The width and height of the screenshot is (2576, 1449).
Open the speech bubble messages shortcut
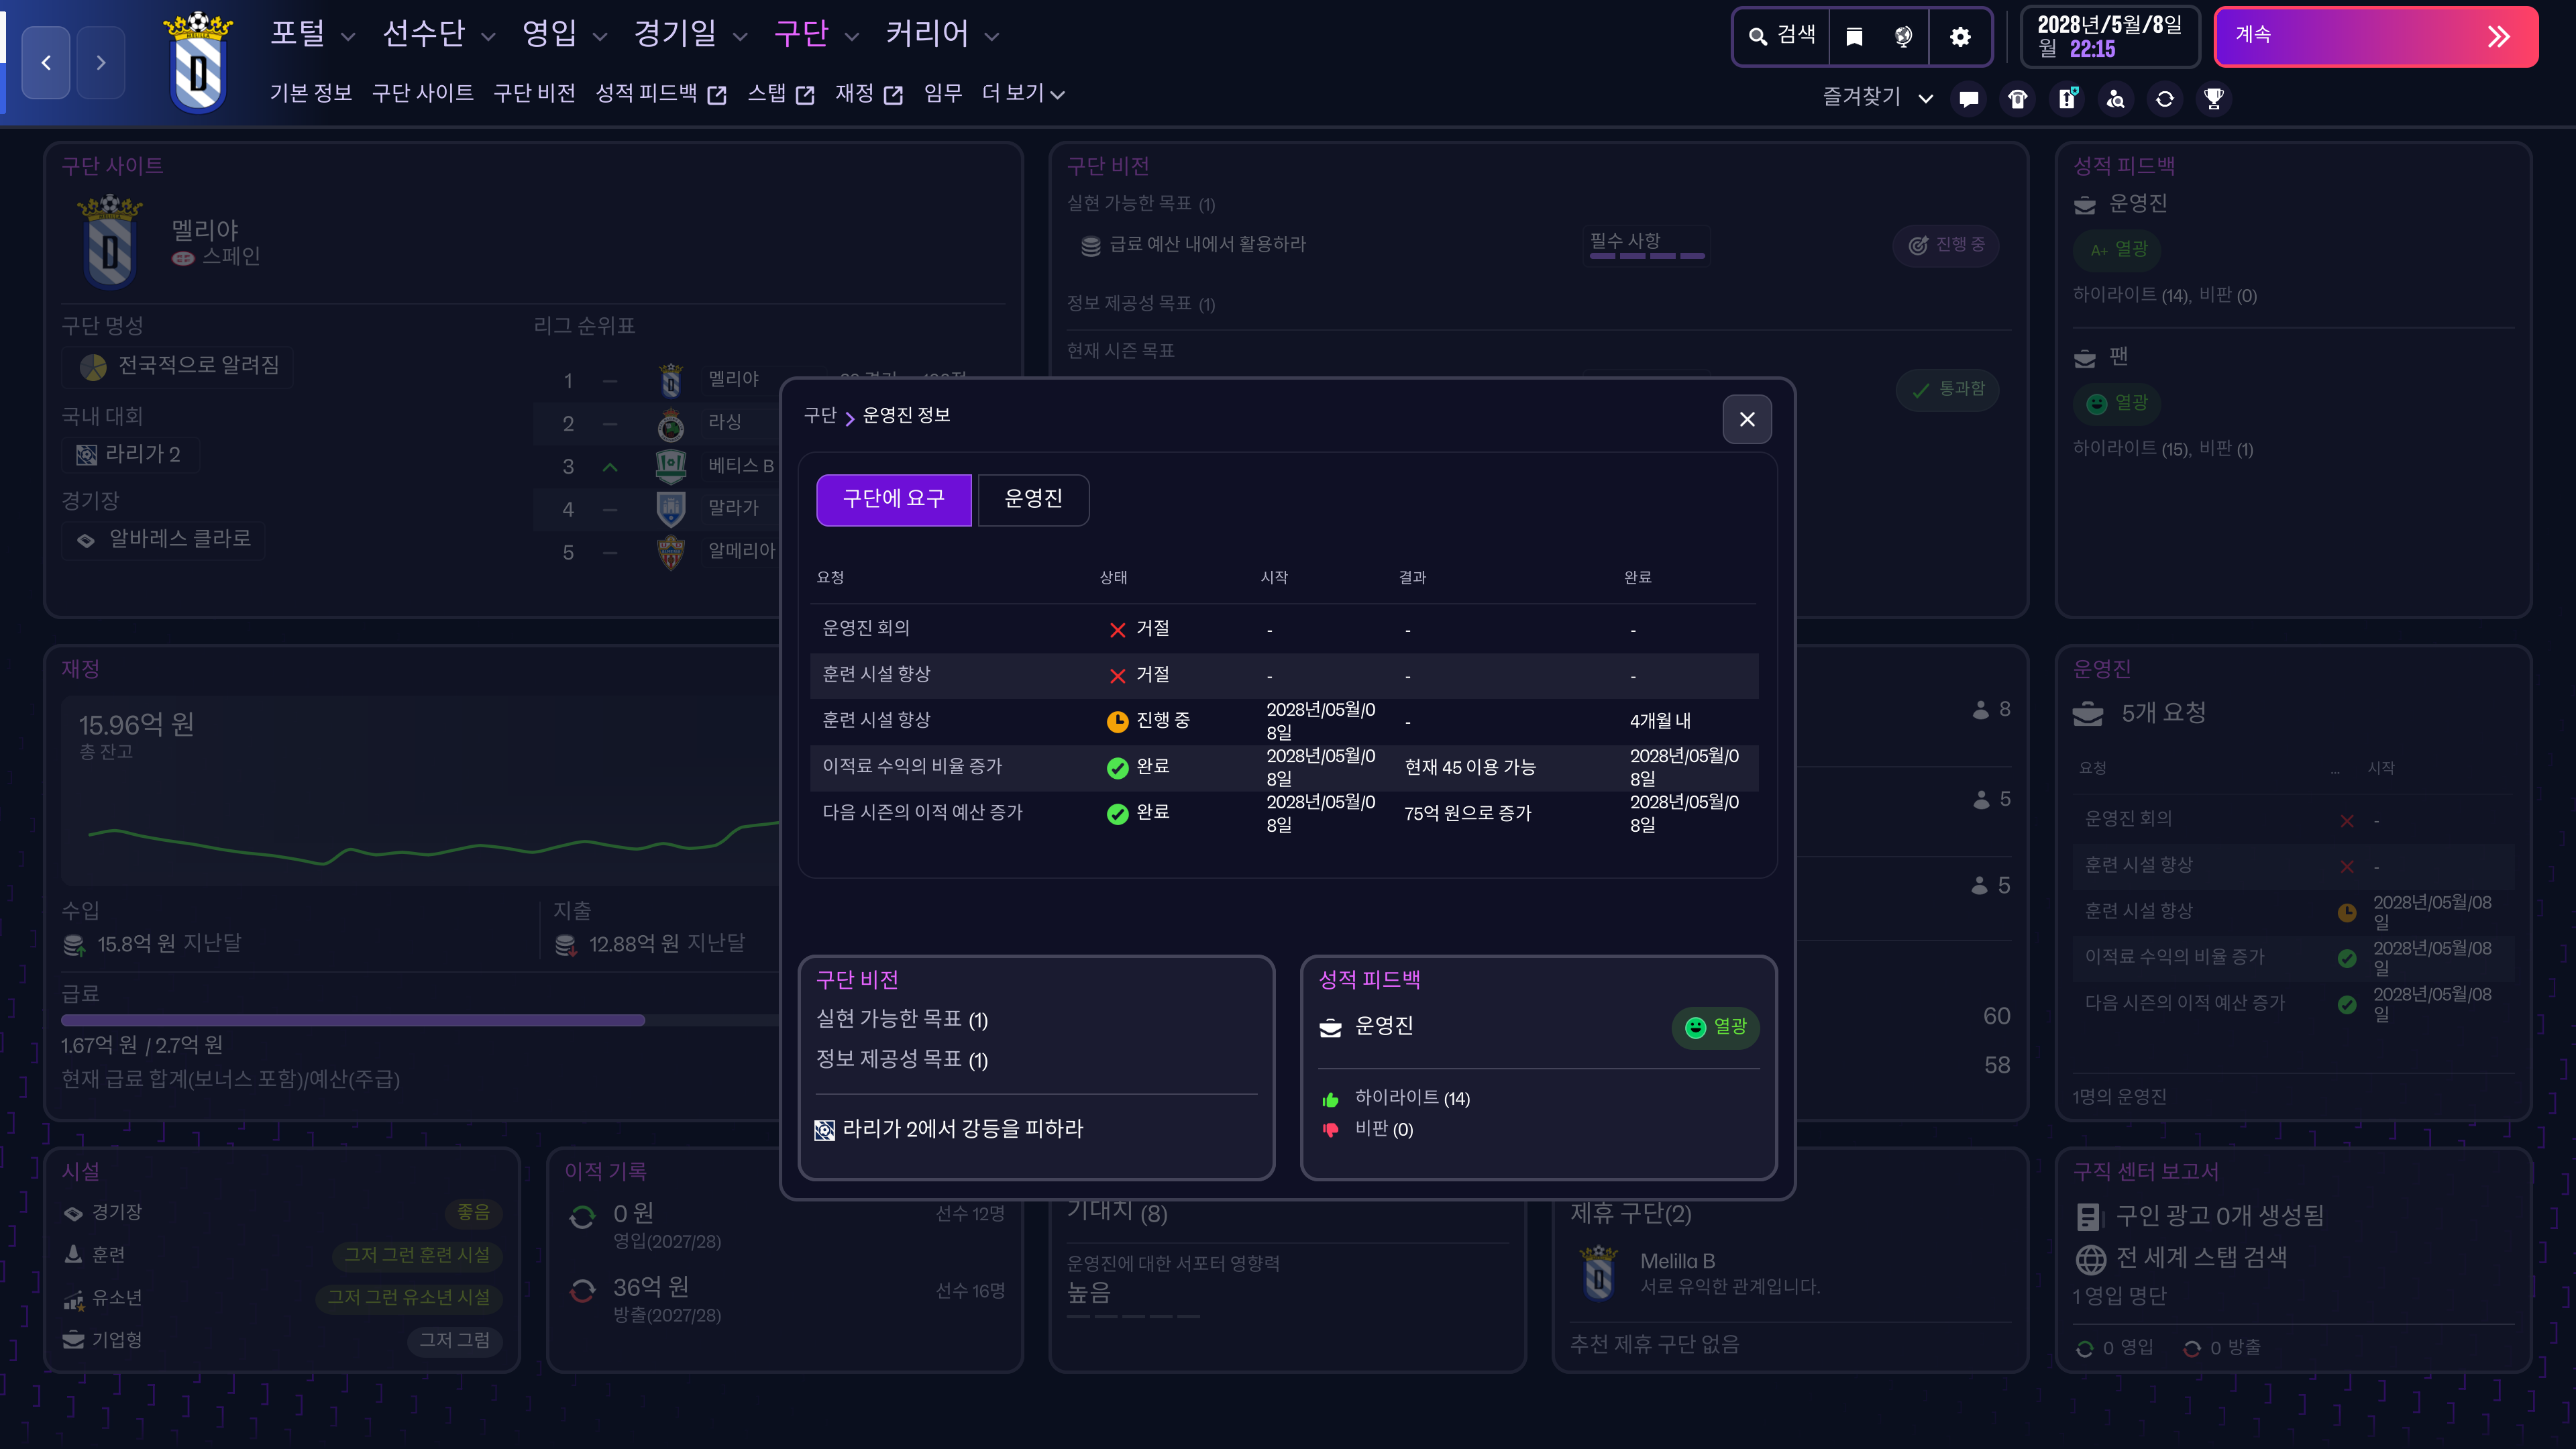(x=1969, y=99)
